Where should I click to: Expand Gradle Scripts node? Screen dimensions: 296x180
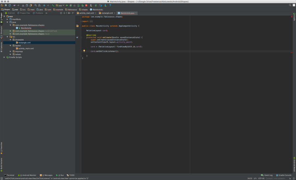pos(4,57)
